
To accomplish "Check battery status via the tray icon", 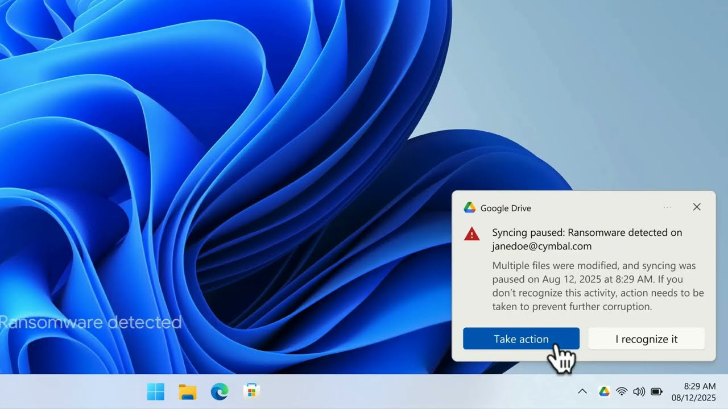I will click(656, 391).
